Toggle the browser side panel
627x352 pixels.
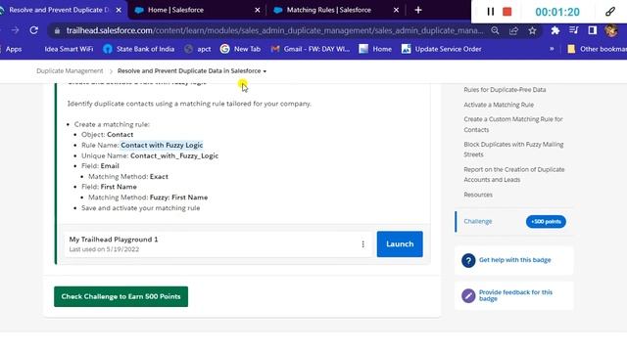pos(592,30)
